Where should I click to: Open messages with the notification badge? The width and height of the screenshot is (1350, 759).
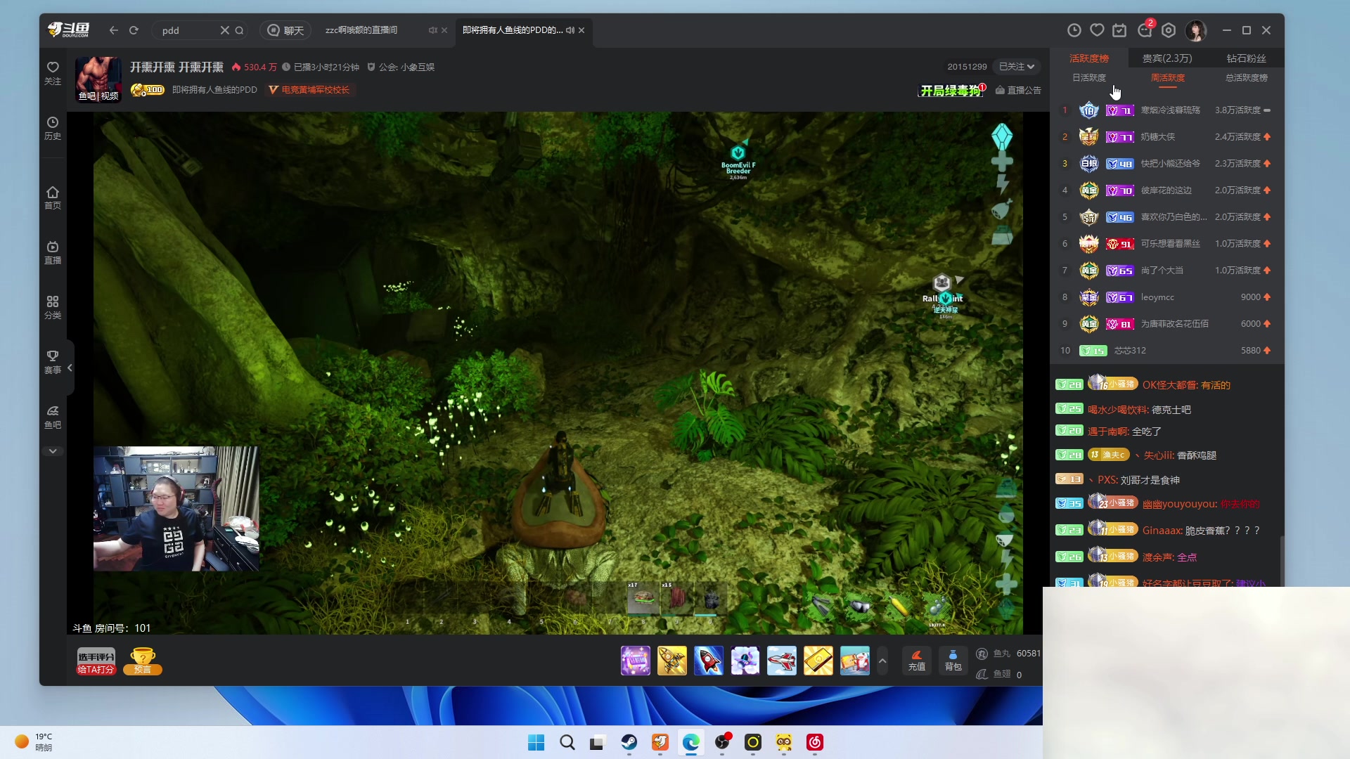click(1145, 30)
